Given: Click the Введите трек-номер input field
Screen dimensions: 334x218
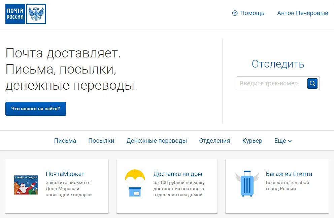Looking at the screenshot, I should tap(269, 83).
